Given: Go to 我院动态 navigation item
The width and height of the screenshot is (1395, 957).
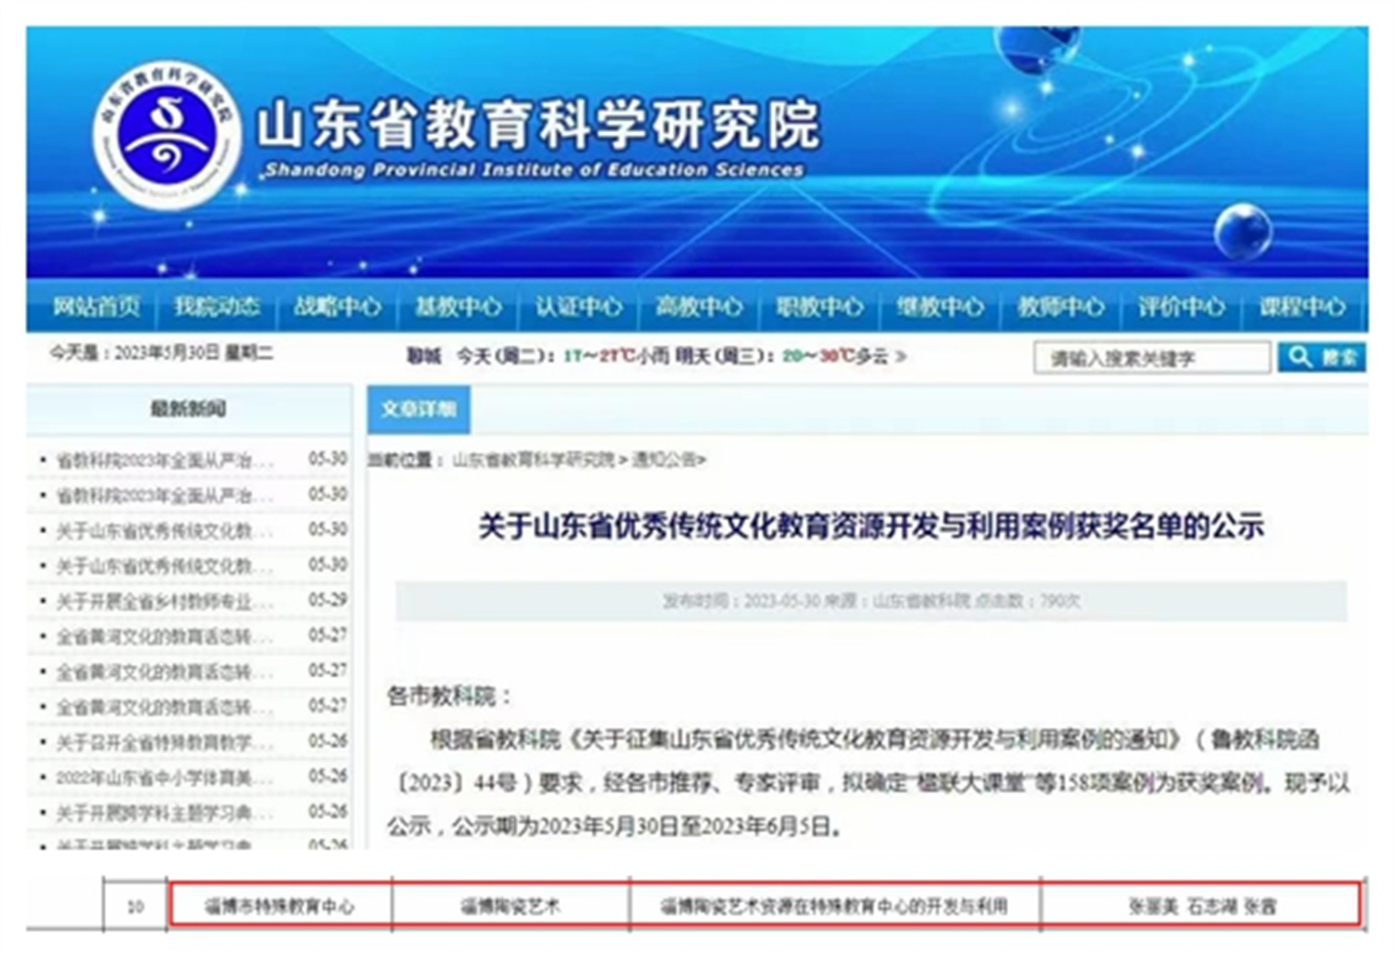Looking at the screenshot, I should (x=217, y=307).
